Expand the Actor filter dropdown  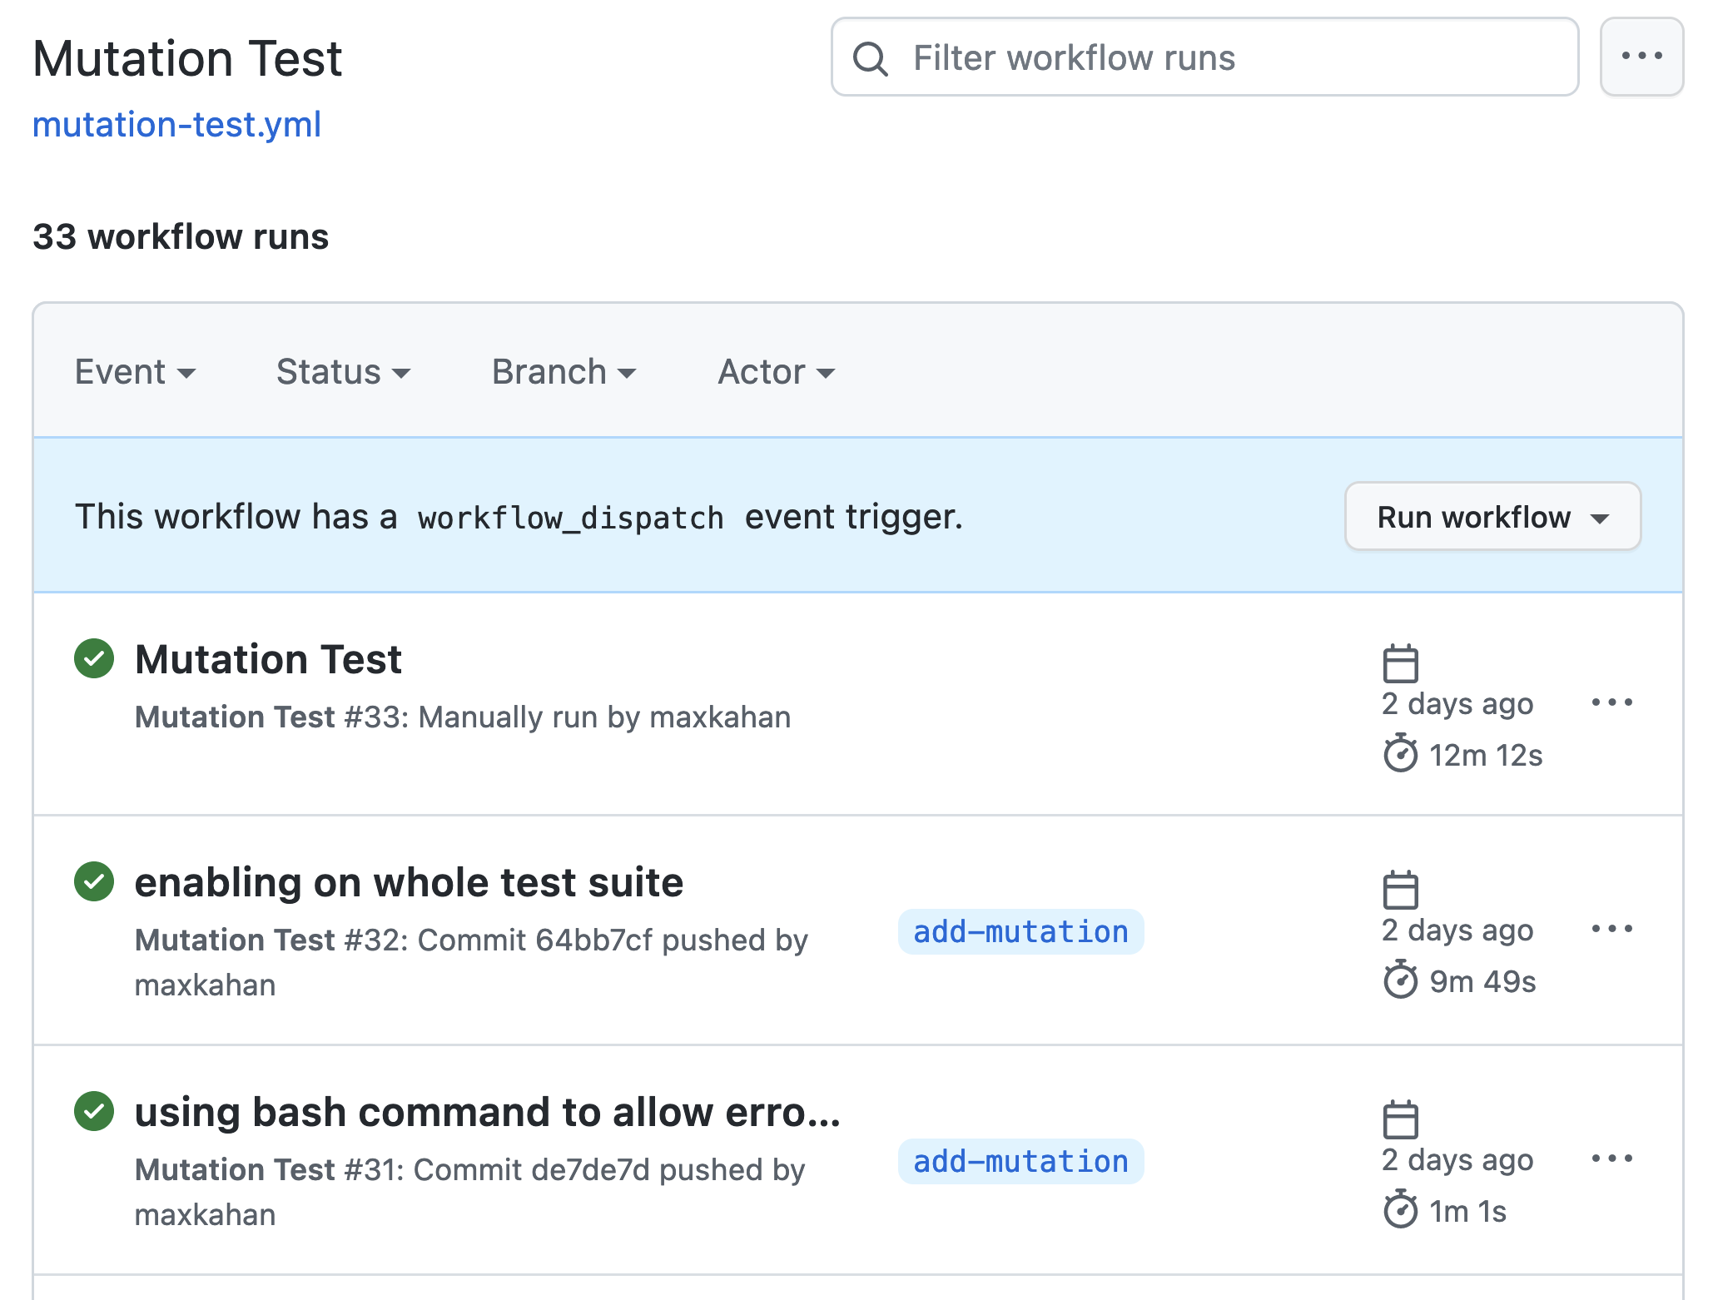(x=777, y=372)
